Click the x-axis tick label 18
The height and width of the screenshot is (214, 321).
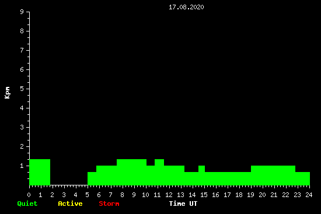click(x=239, y=195)
